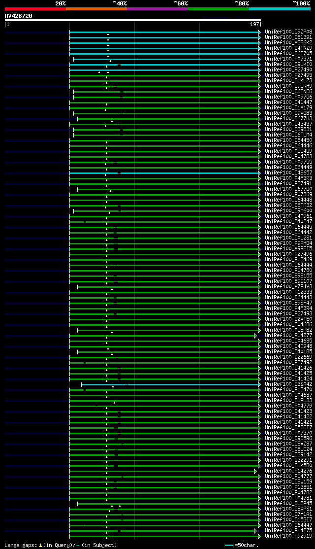Click the red 20% legend segment

point(35,9)
